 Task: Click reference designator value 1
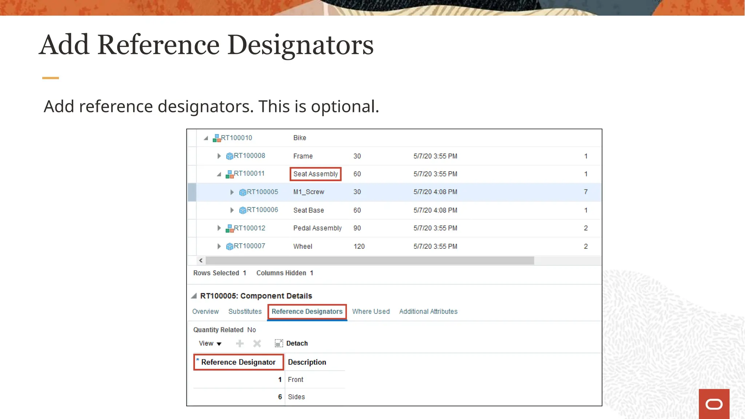[280, 379]
